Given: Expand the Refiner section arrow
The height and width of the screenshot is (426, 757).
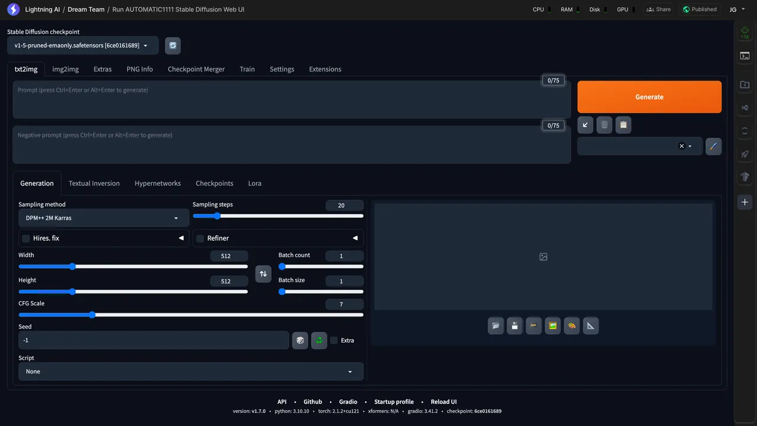Looking at the screenshot, I should point(355,238).
